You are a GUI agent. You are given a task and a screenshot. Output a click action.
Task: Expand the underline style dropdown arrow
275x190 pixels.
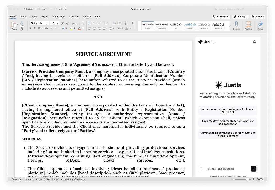coord(42,28)
